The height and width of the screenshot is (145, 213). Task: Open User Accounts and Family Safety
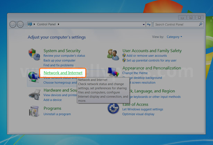tap(152, 51)
